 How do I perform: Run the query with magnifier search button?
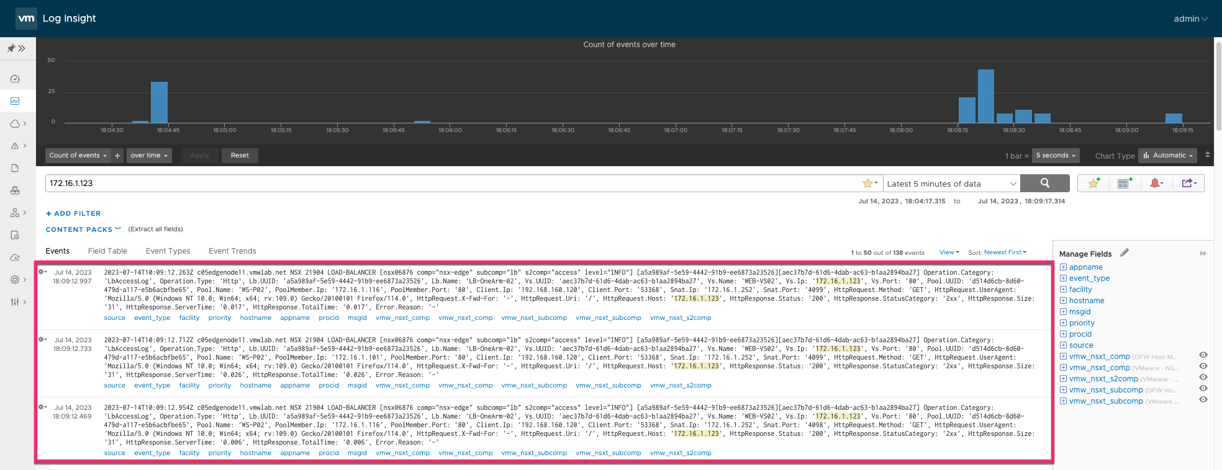click(x=1044, y=183)
